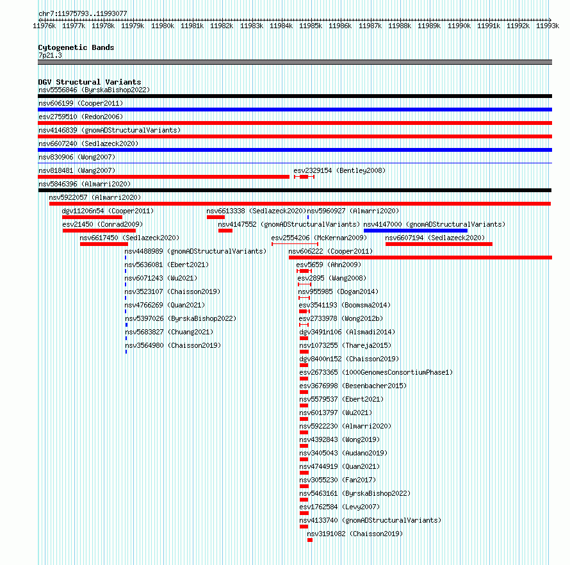Open esv3676998 (Besenbacher2015) label
This screenshot has width=570, height=565.
(353, 386)
